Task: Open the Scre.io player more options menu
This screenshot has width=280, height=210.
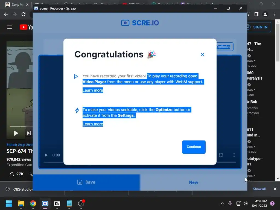Action: 234,155
